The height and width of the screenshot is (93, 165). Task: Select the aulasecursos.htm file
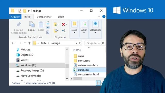88,65
